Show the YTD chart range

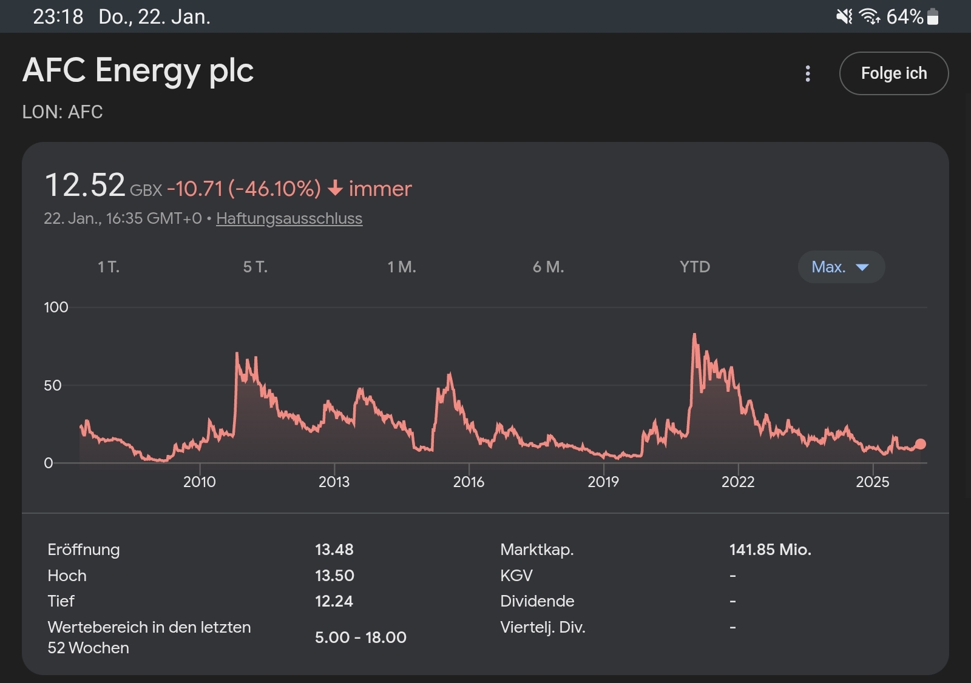(695, 267)
